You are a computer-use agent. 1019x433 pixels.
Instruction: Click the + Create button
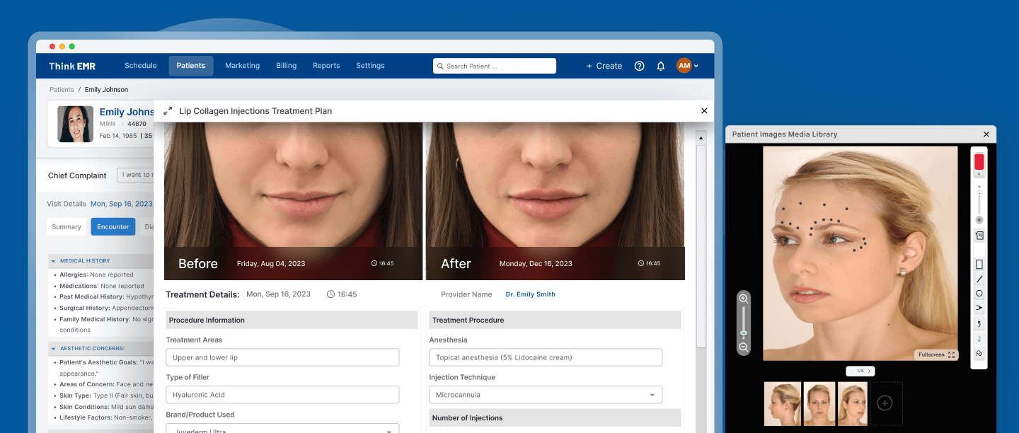pos(604,66)
